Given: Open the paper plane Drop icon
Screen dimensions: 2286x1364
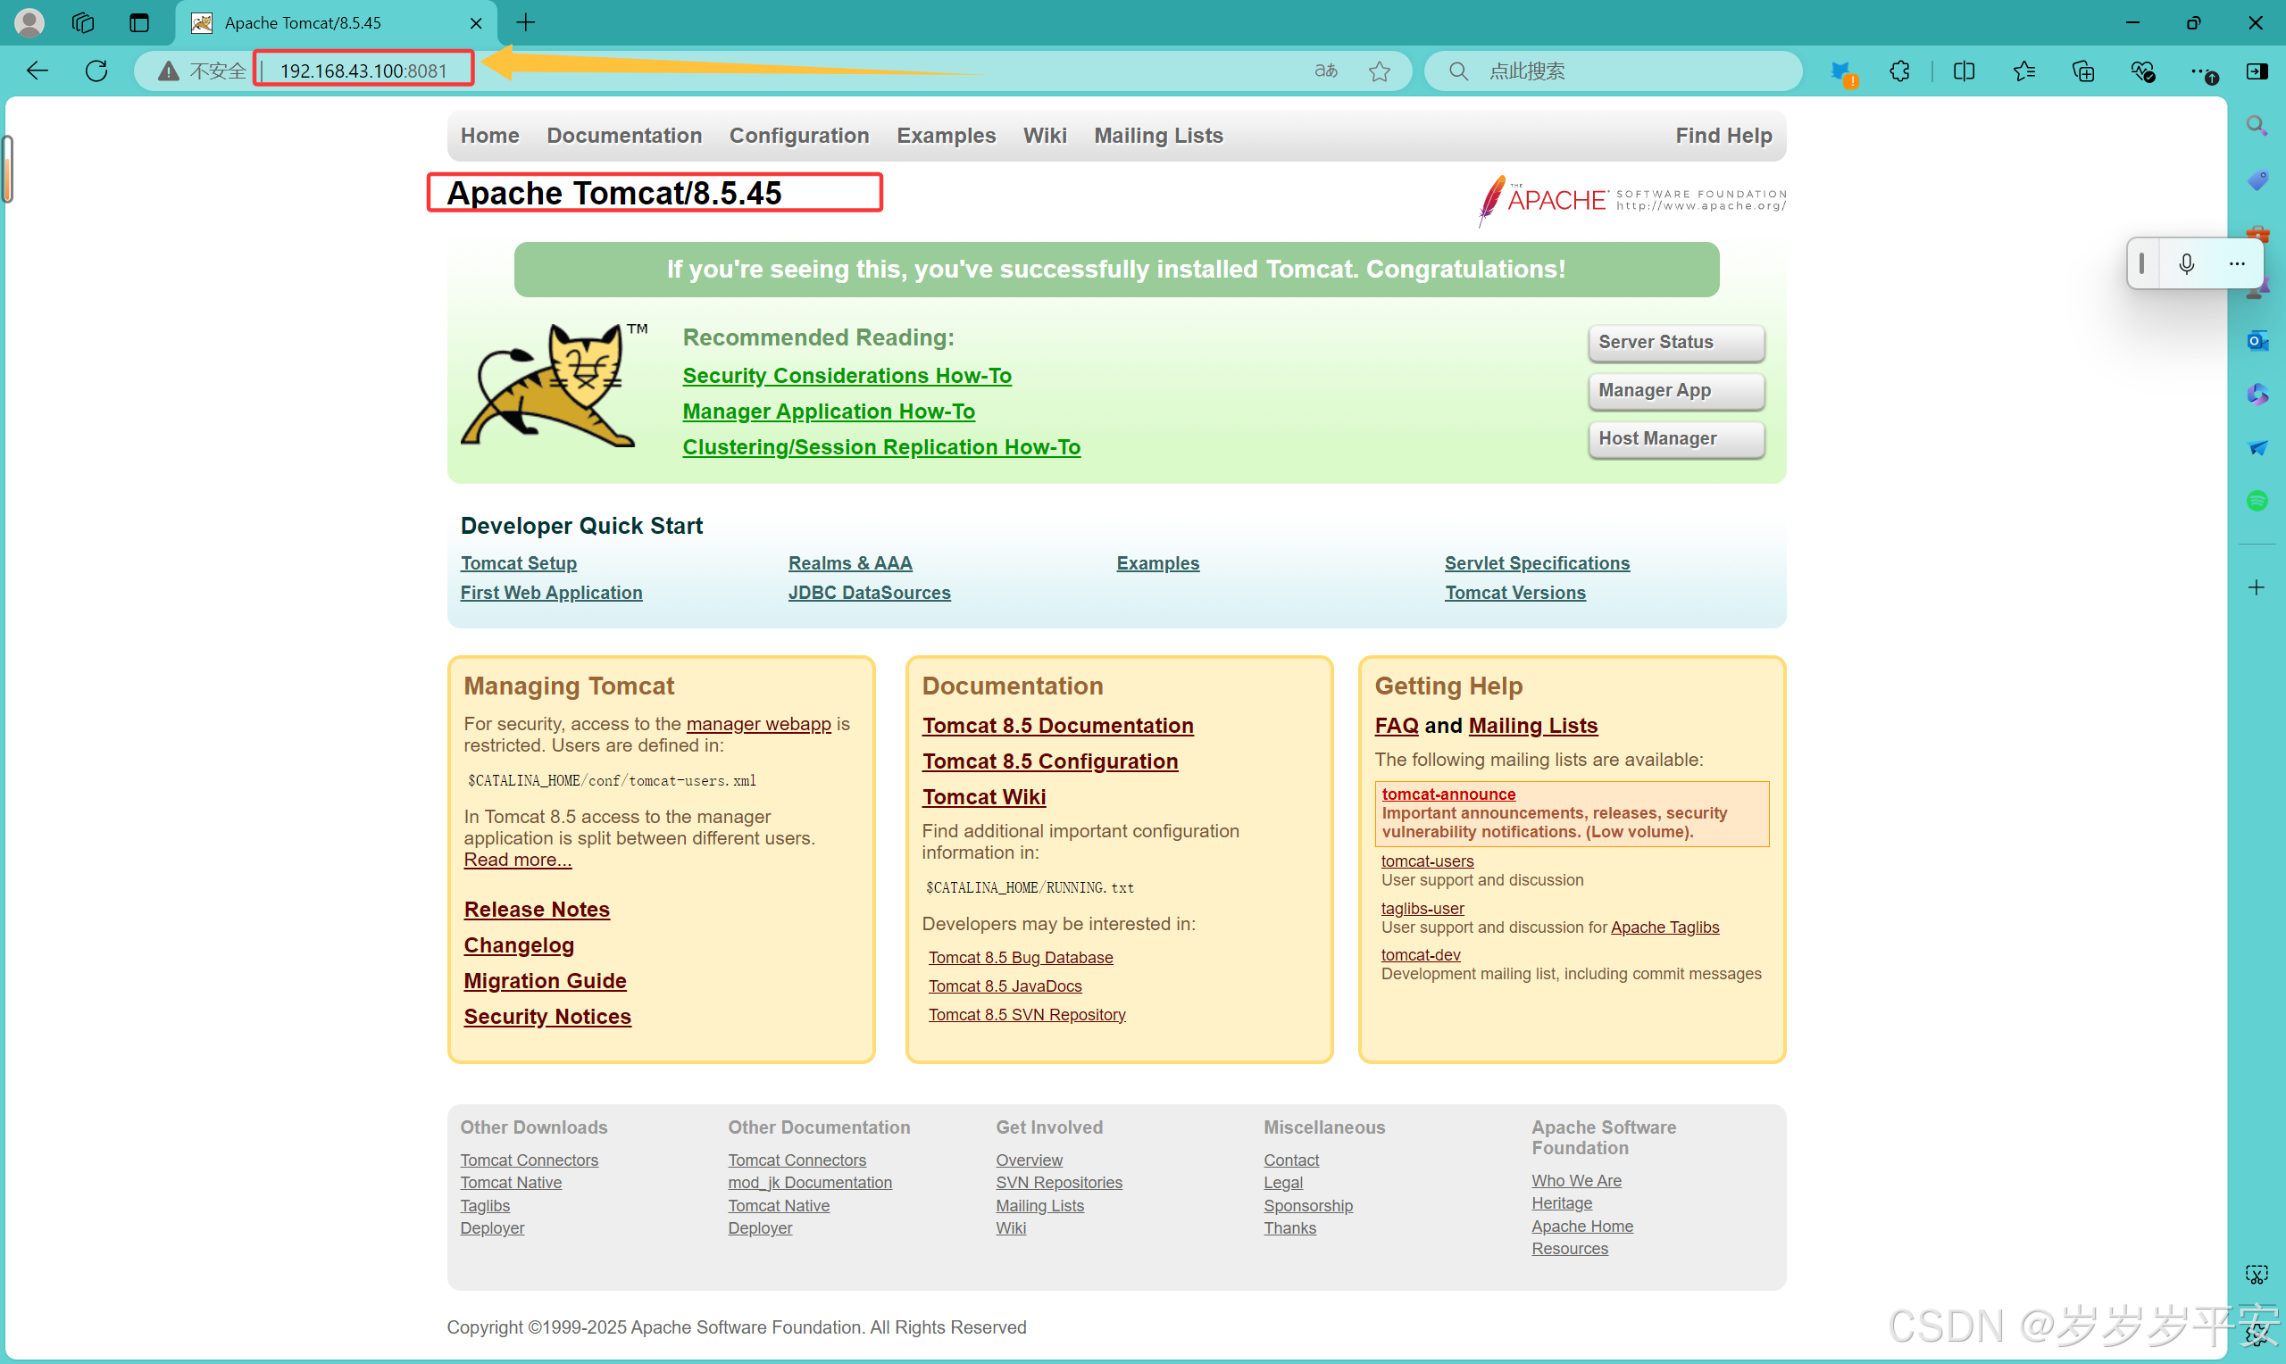Looking at the screenshot, I should coord(2257,447).
